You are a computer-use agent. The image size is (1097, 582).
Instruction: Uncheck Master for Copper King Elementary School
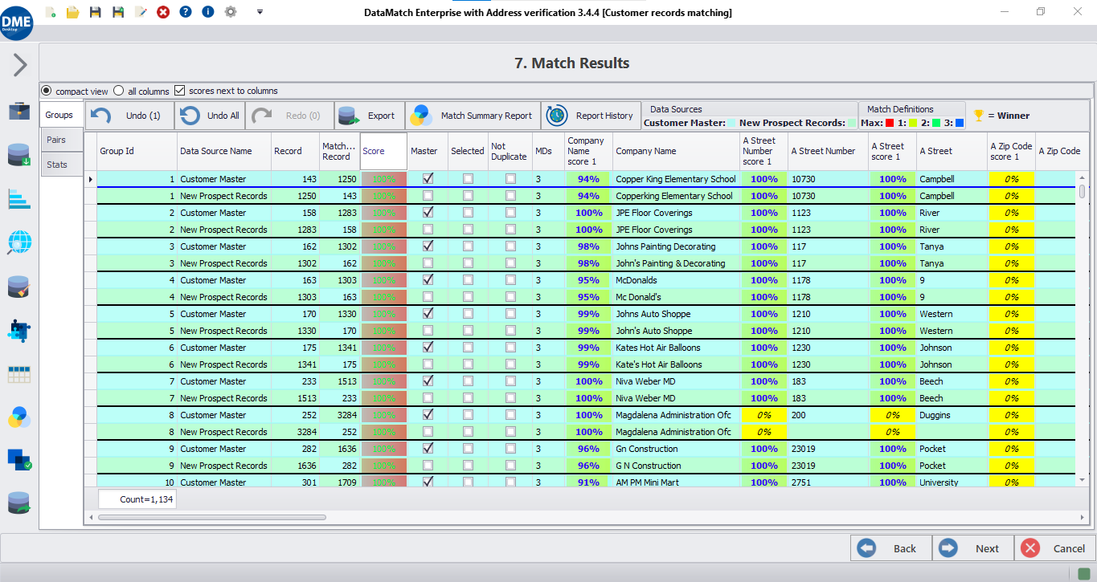[428, 179]
